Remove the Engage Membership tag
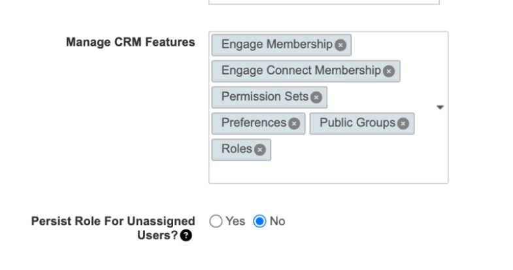 pos(340,45)
